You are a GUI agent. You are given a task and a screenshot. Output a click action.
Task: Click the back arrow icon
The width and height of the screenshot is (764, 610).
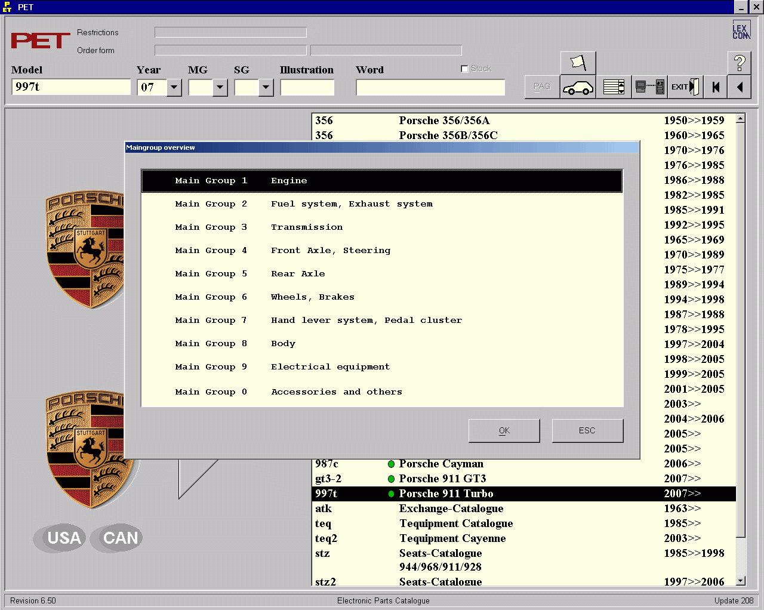(x=740, y=87)
